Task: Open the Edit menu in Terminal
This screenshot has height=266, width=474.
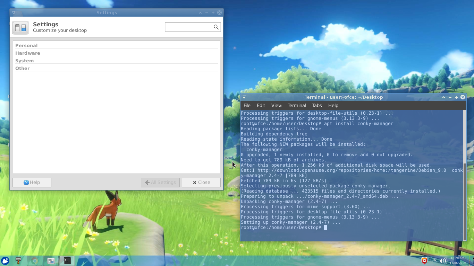Action: click(261, 106)
